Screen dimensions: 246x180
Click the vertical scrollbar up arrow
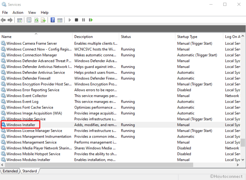[243, 36]
